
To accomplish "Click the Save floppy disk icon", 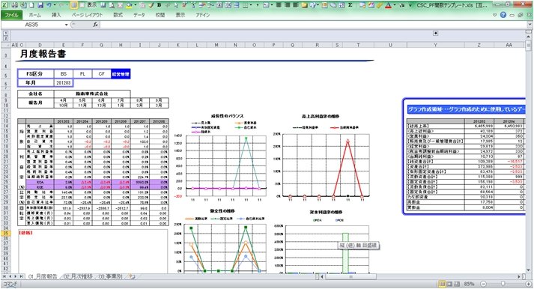I will click(x=40, y=5).
